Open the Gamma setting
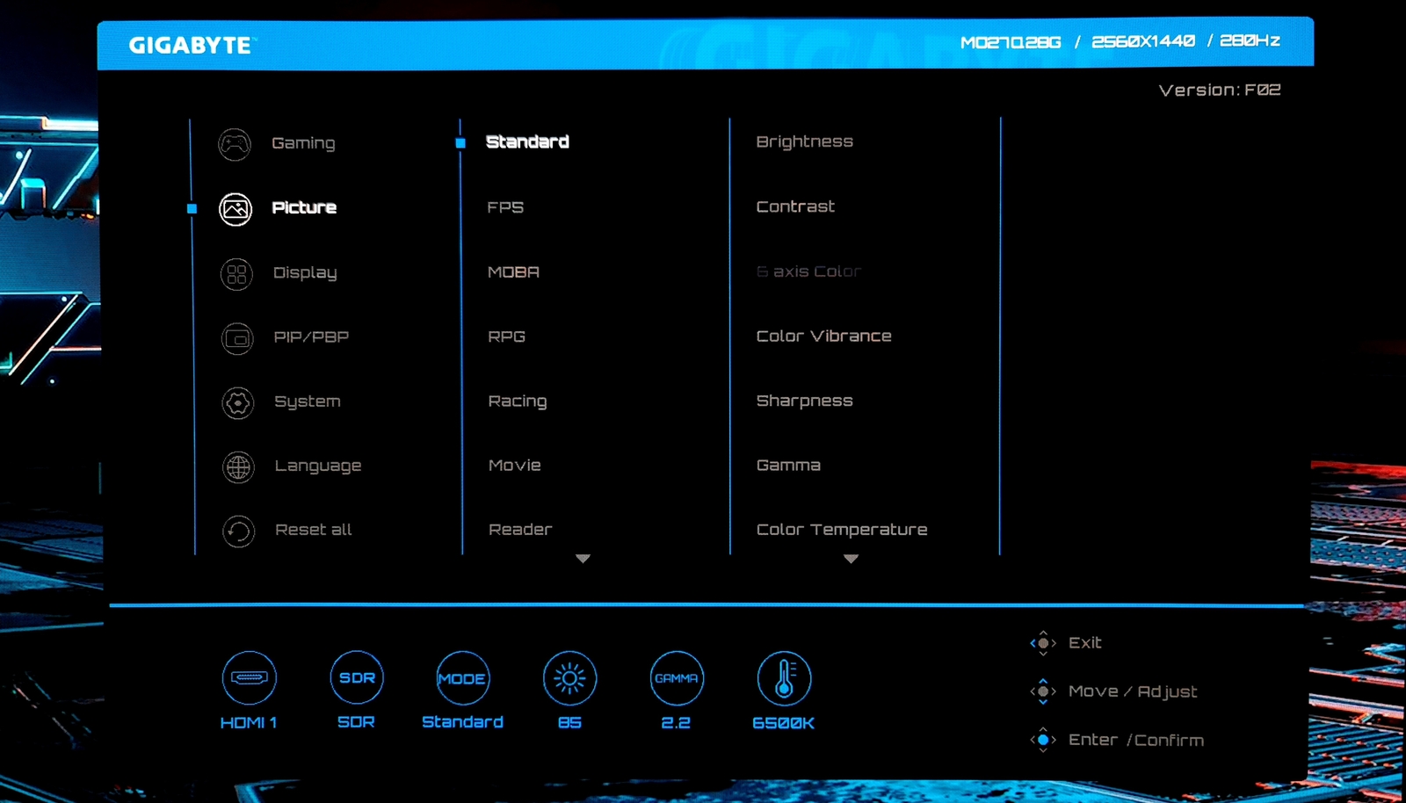This screenshot has width=1406, height=803. 788,466
